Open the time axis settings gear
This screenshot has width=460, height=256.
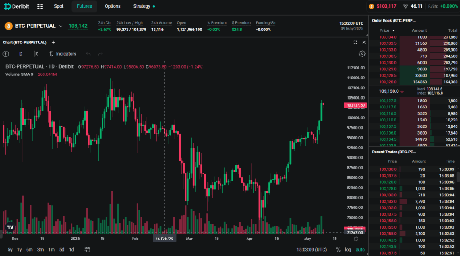point(356,239)
